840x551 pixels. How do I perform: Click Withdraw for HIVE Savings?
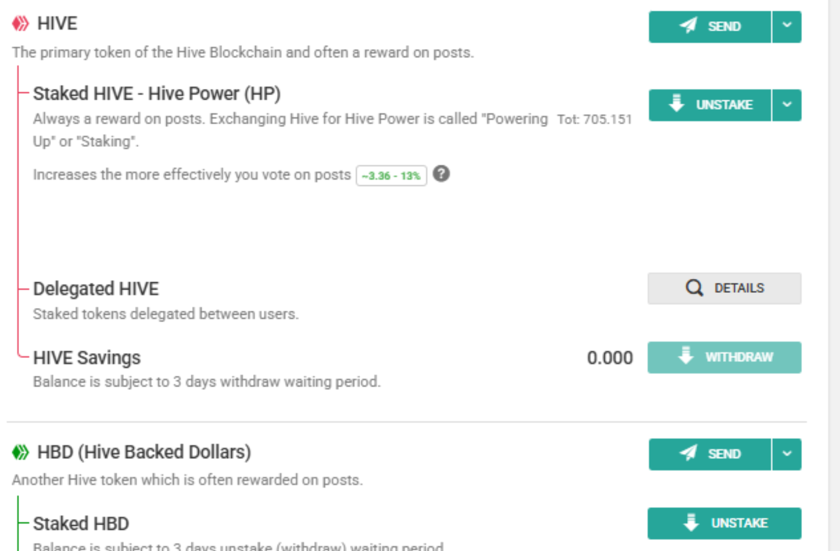724,357
